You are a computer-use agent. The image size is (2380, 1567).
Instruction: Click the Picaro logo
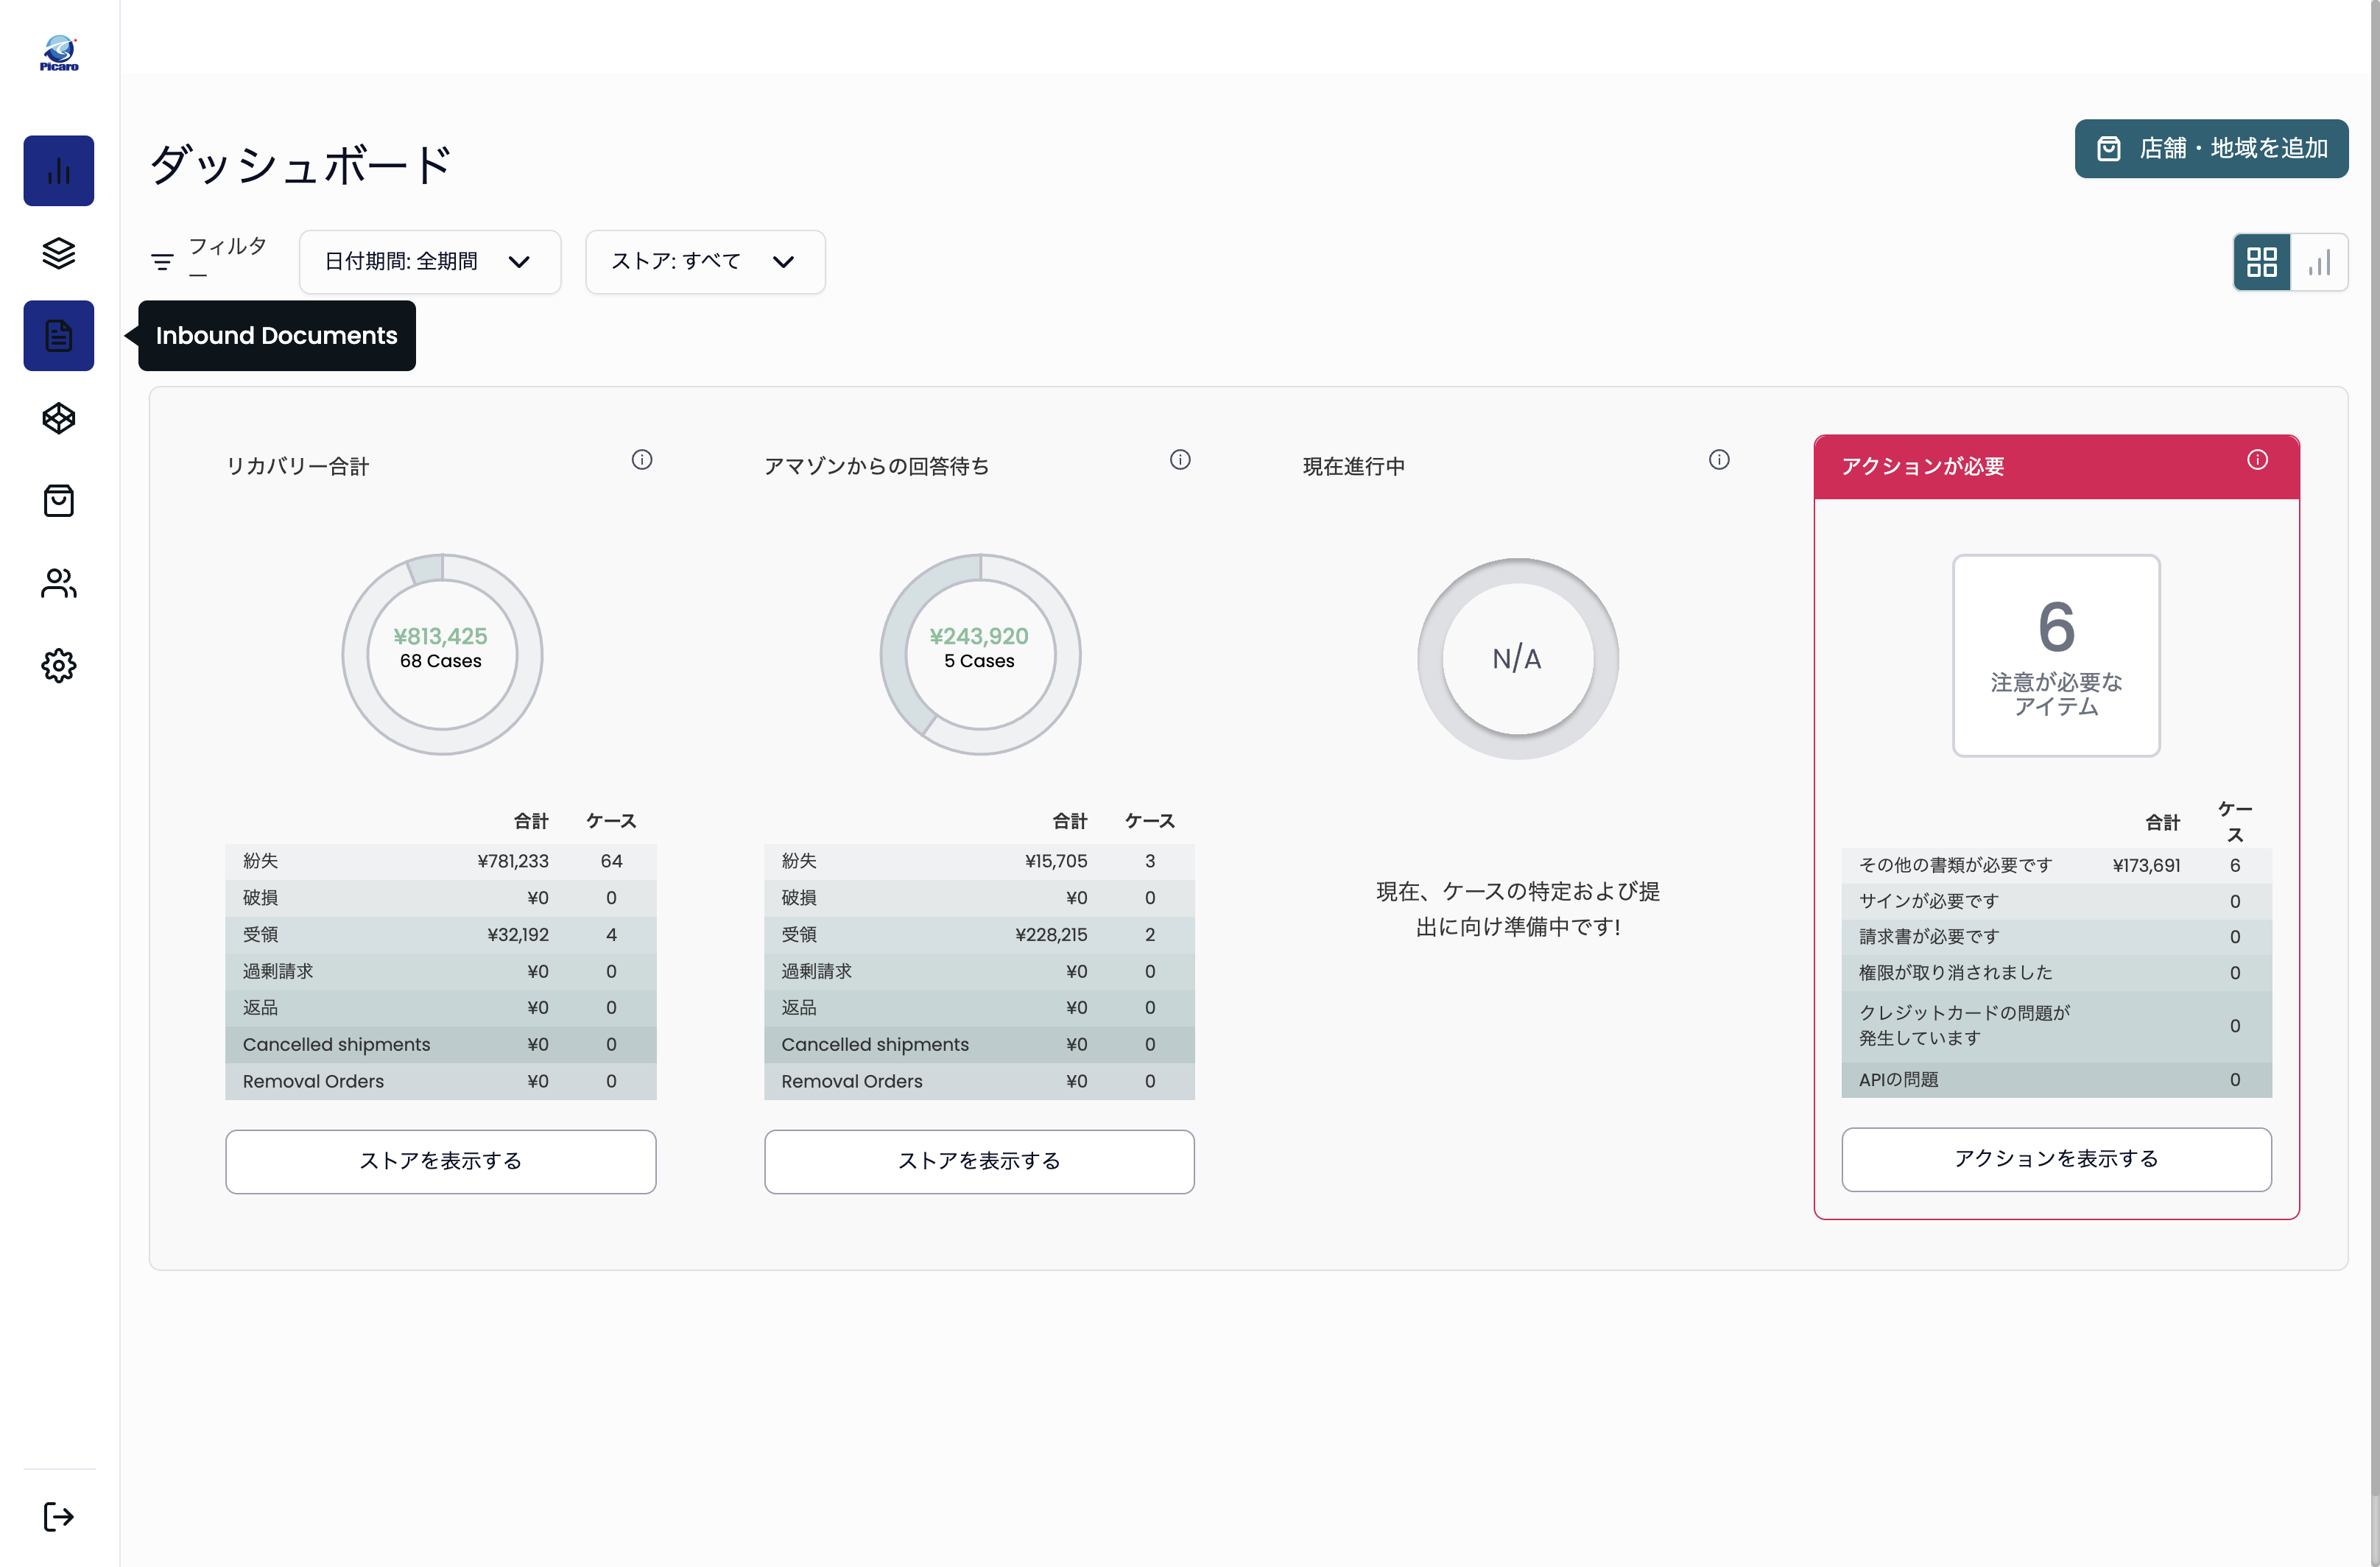tap(59, 53)
